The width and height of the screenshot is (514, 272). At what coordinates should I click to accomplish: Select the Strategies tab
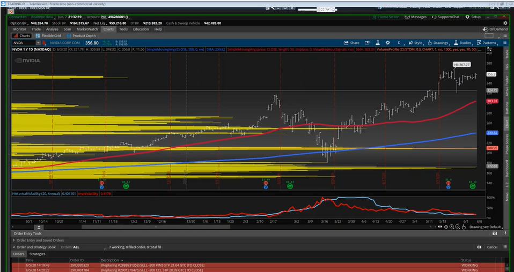pos(37,254)
